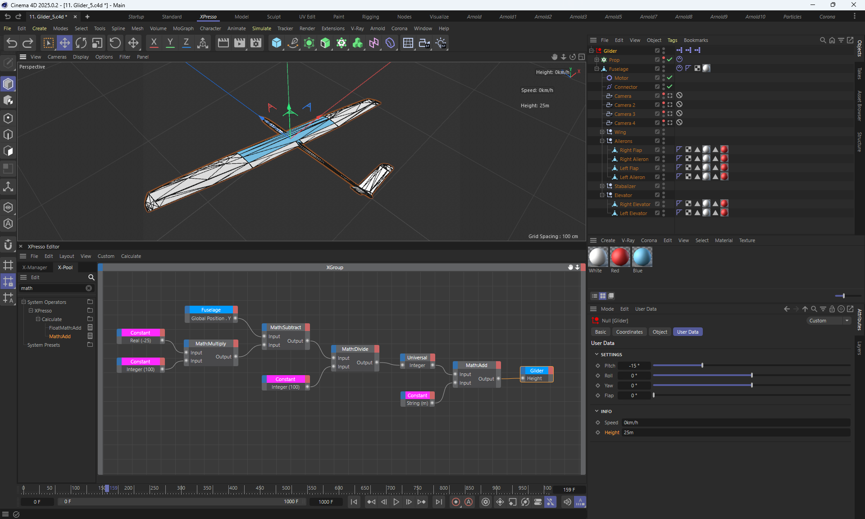The height and width of the screenshot is (519, 865).
Task: Go to start of animation
Action: [x=354, y=502]
